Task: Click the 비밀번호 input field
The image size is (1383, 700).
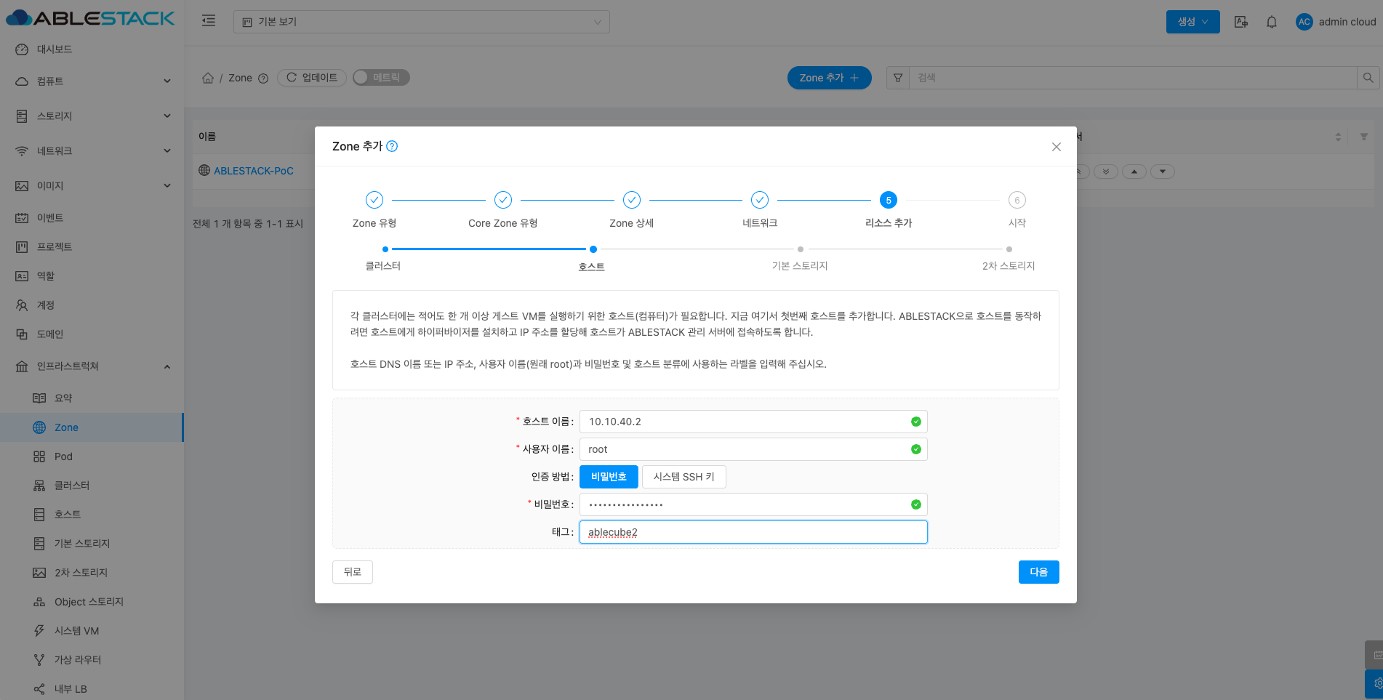Action: [x=753, y=504]
